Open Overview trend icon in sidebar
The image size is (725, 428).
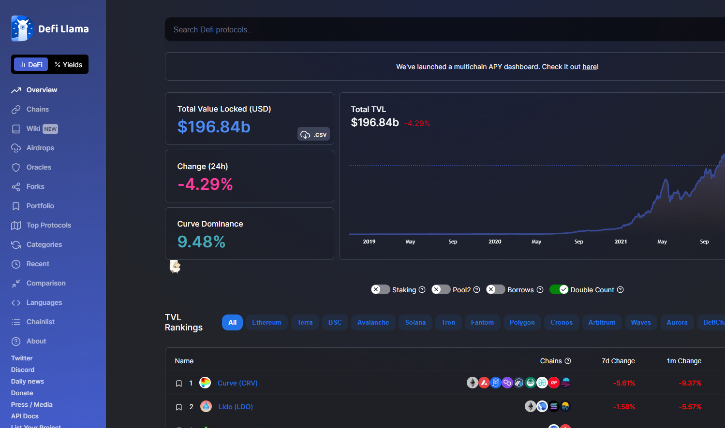coord(16,90)
